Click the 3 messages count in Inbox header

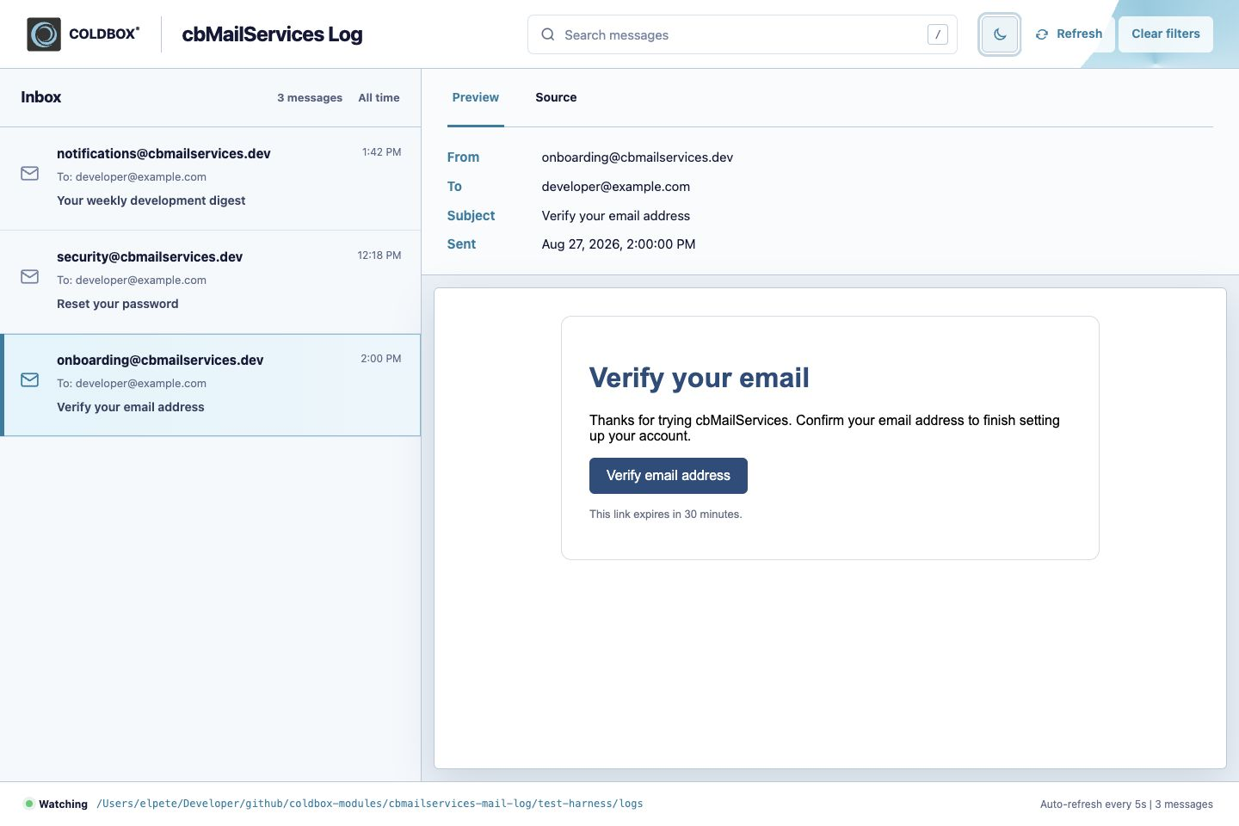click(310, 98)
